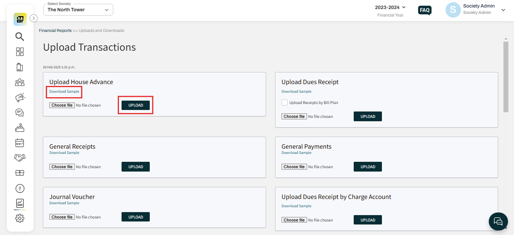Open the dashboard grid icon
This screenshot has height=235, width=514.
coord(20,52)
